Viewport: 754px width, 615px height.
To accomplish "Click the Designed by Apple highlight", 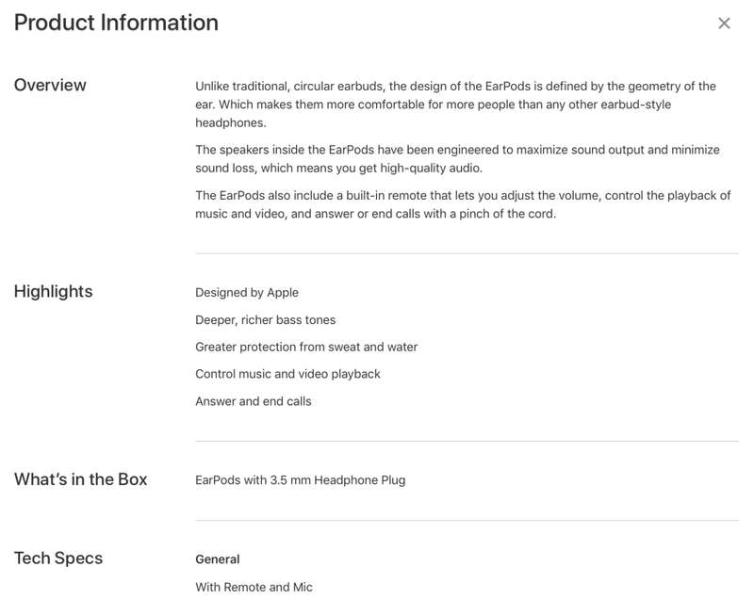I will click(x=247, y=293).
